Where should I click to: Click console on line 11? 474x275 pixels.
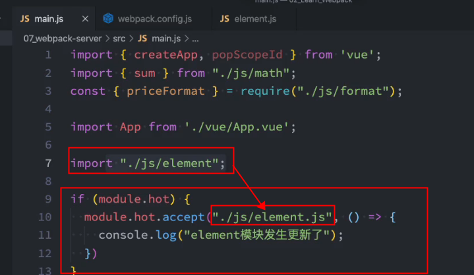(123, 236)
